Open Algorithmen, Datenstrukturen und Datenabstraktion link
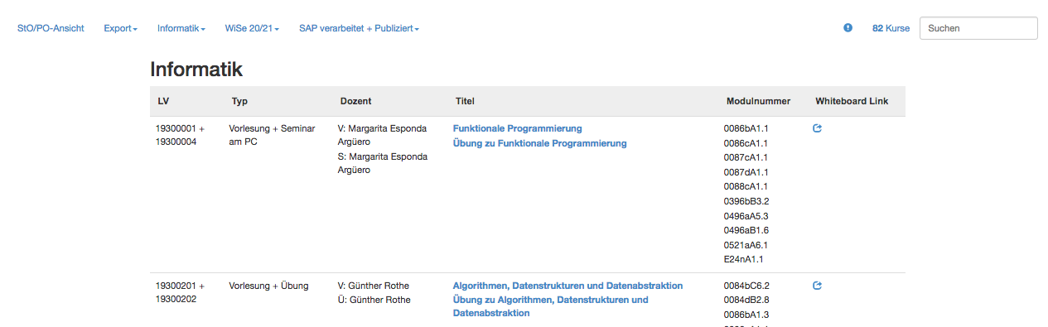Screen dimensions: 1048x327 (x=567, y=286)
